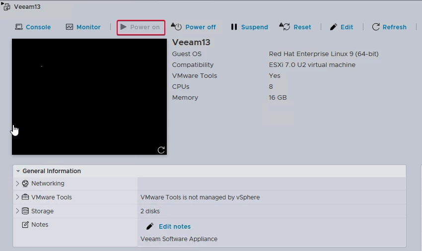Click the Notes icon
Viewport: 422px width, 251px height.
[25, 225]
